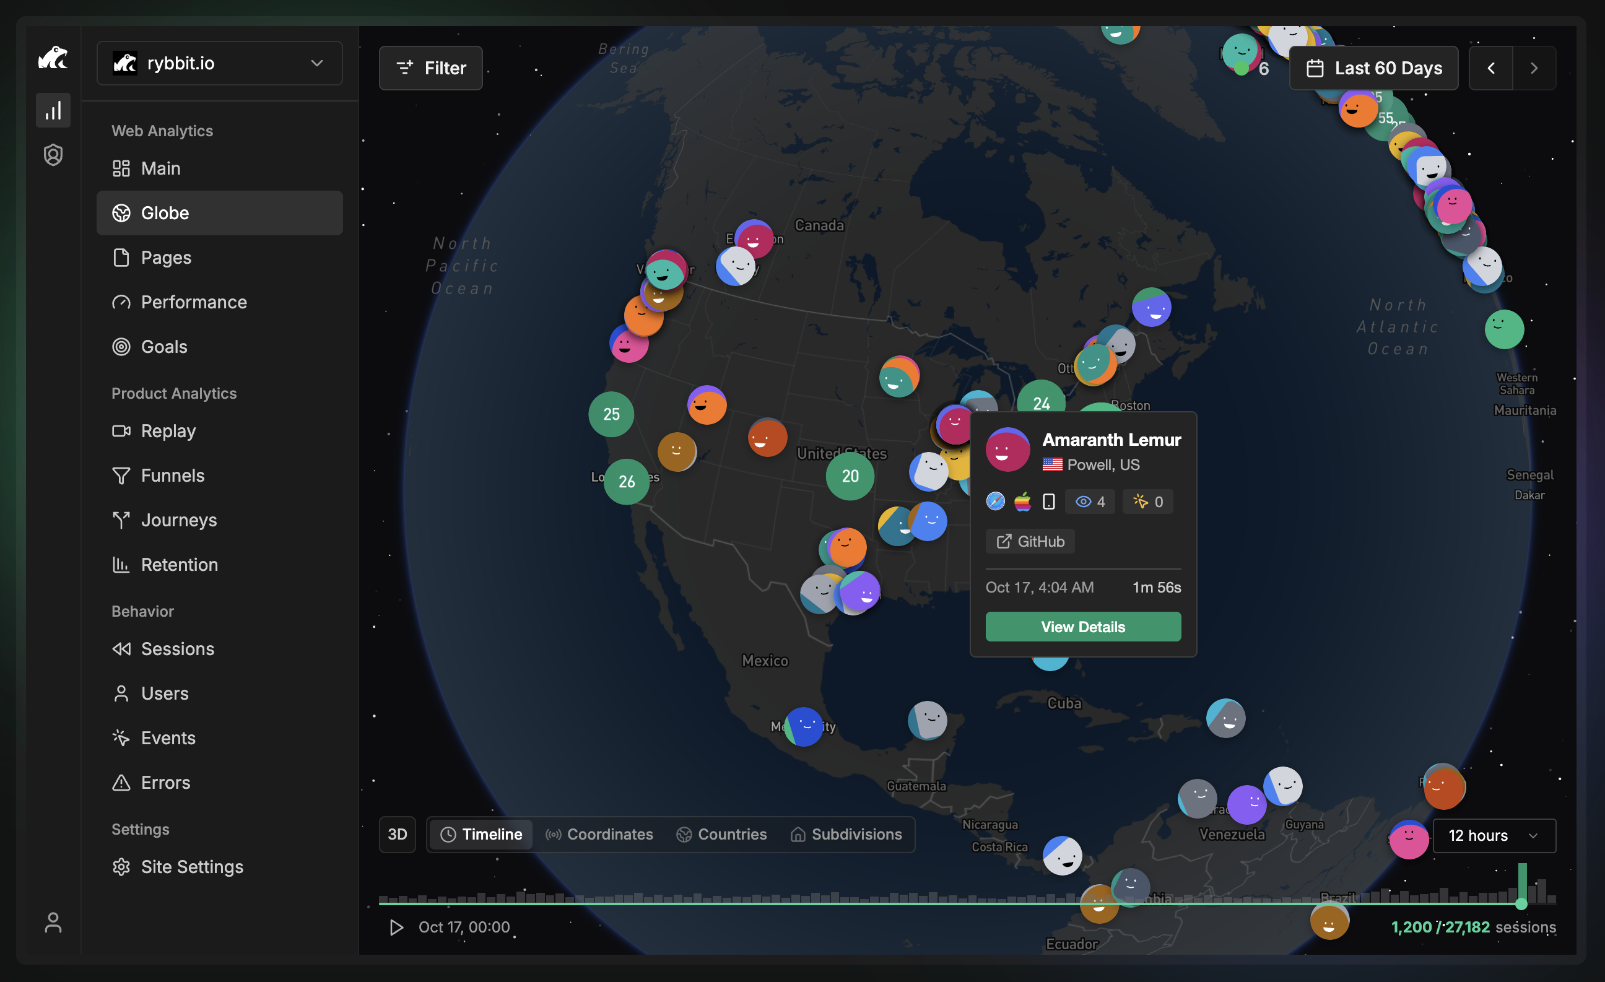
Task: Open the Last 60 Days date range picker
Action: (x=1374, y=67)
